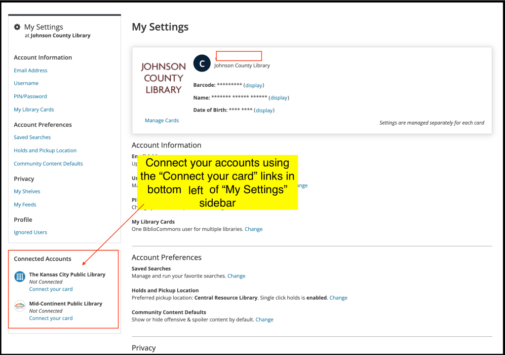The height and width of the screenshot is (355, 505).
Task: Select Saved Searches in sidebar
Action: click(x=32, y=138)
